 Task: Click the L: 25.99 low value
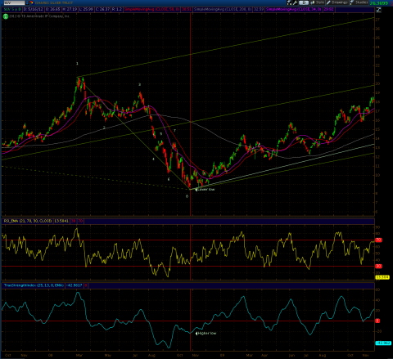pos(86,9)
